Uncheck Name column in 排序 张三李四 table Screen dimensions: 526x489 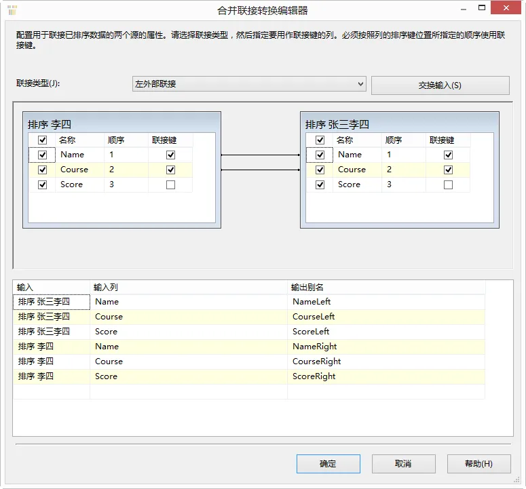click(320, 155)
